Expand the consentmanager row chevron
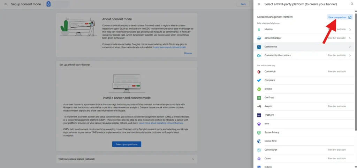Viewport: 357px width, 168px height. coord(350,38)
